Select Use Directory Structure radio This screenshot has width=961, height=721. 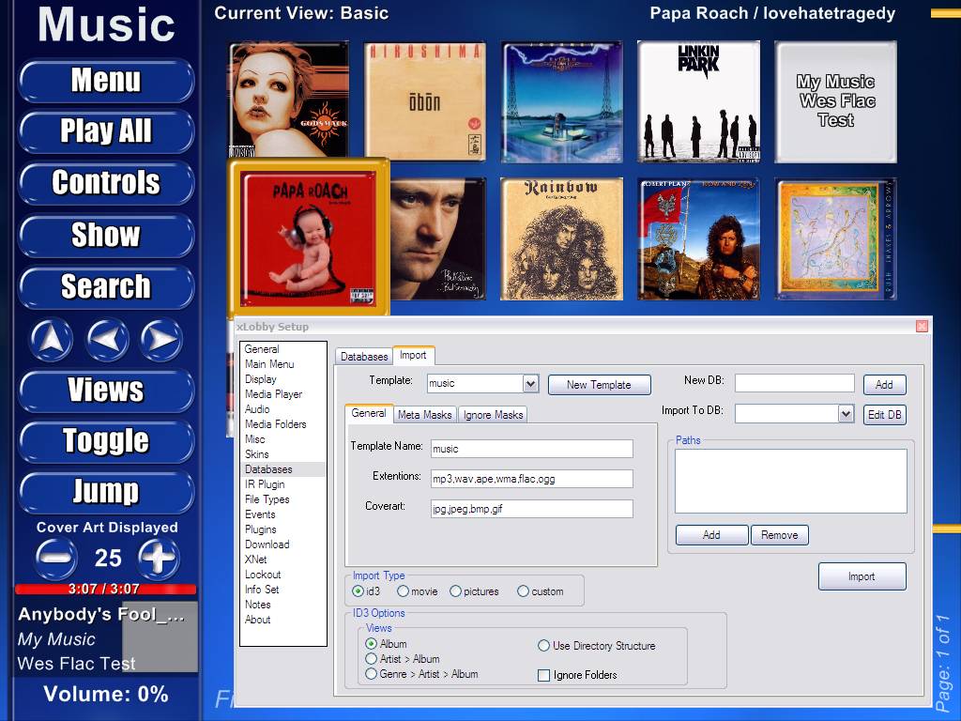pyautogui.click(x=543, y=646)
